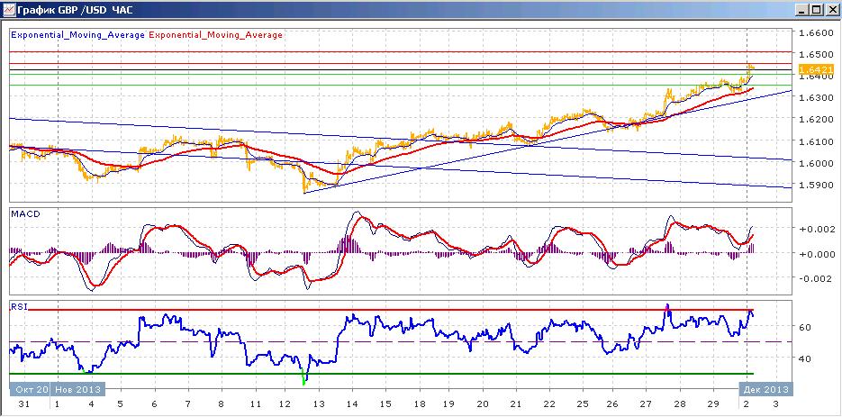The image size is (842, 417).
Task: Click the +0.002 MACD scale label
Action: [x=817, y=229]
